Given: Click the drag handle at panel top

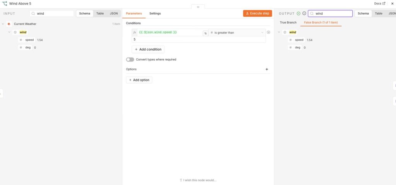Looking at the screenshot, I should coord(198,7).
